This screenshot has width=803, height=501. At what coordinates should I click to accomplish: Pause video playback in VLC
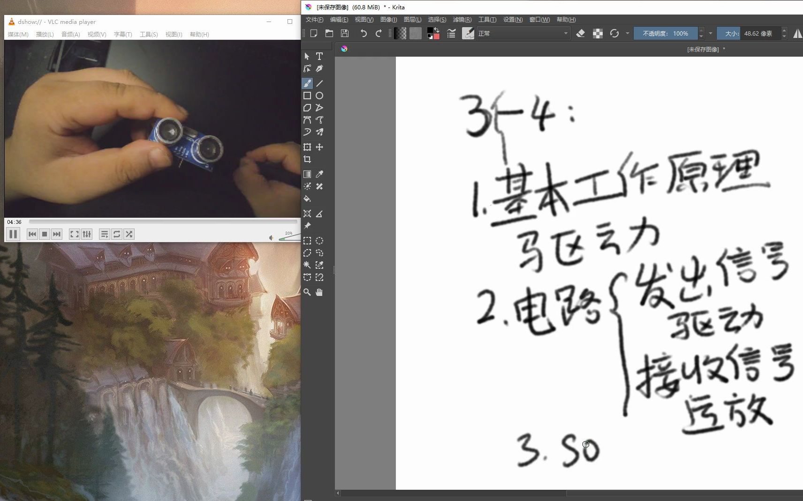[x=13, y=234]
